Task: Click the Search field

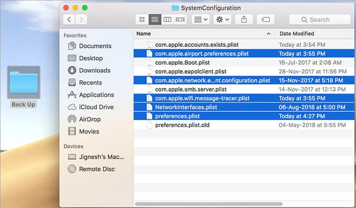Action: coord(320,19)
